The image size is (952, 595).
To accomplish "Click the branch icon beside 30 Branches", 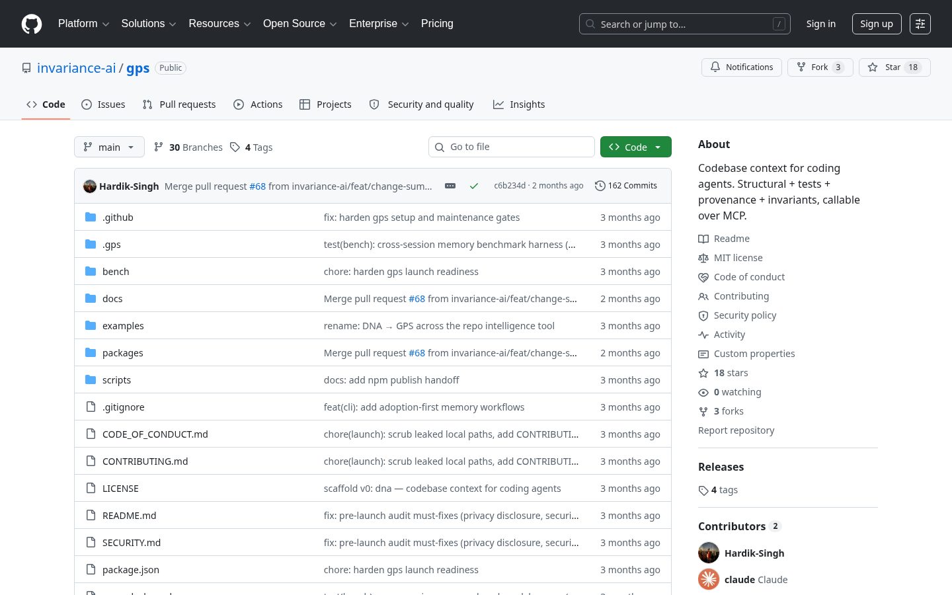I will click(x=159, y=147).
